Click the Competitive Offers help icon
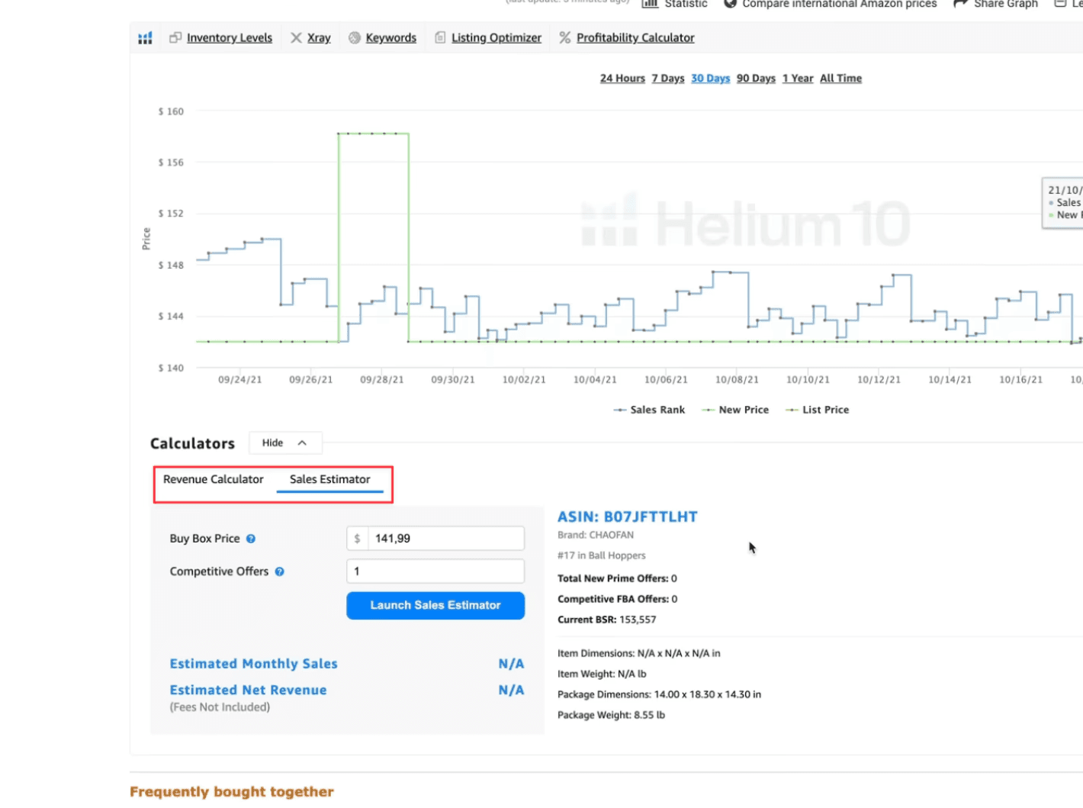Screen dimensions: 1083x808 click(280, 571)
